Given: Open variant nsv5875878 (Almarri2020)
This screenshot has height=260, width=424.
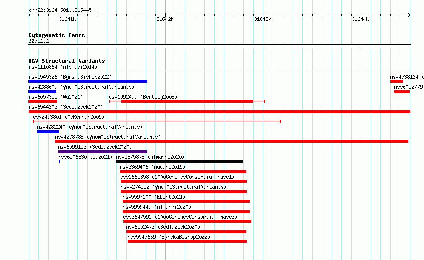Looking at the screenshot, I should pyautogui.click(x=150, y=157).
